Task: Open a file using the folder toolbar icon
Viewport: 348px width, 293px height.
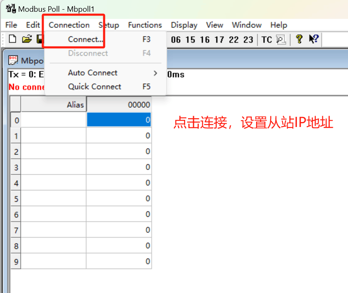Action: (x=27, y=39)
